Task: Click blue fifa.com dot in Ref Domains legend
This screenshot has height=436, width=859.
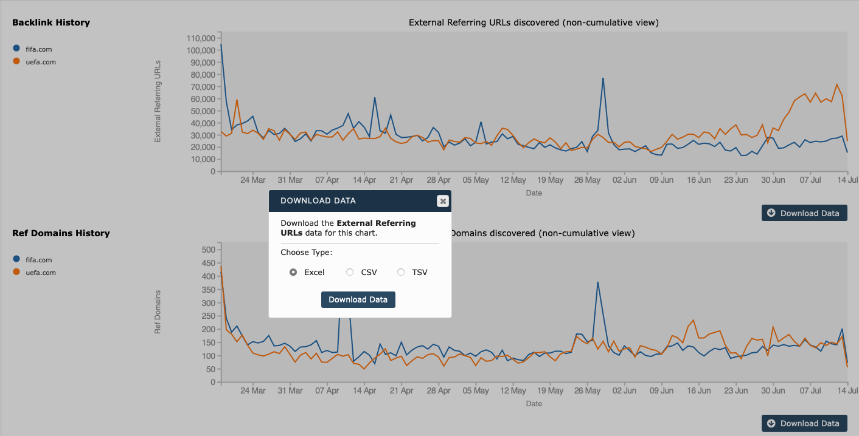Action: point(16,259)
